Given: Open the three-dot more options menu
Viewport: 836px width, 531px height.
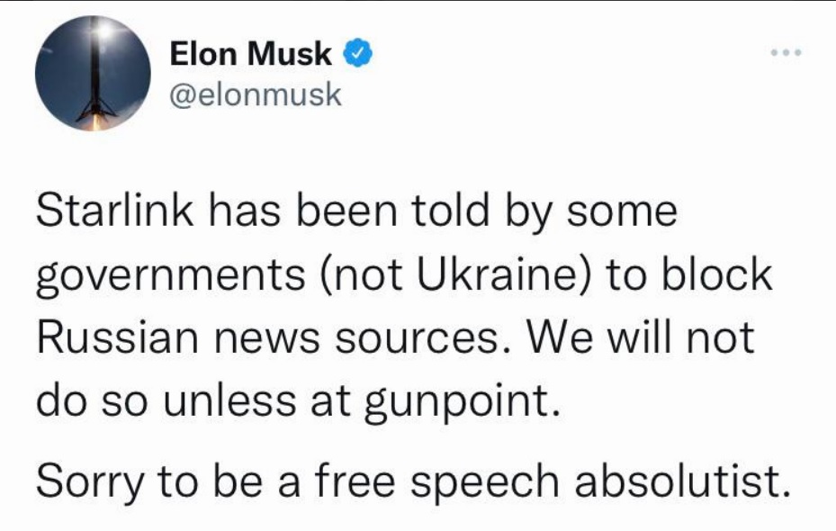Looking at the screenshot, I should click(x=786, y=52).
